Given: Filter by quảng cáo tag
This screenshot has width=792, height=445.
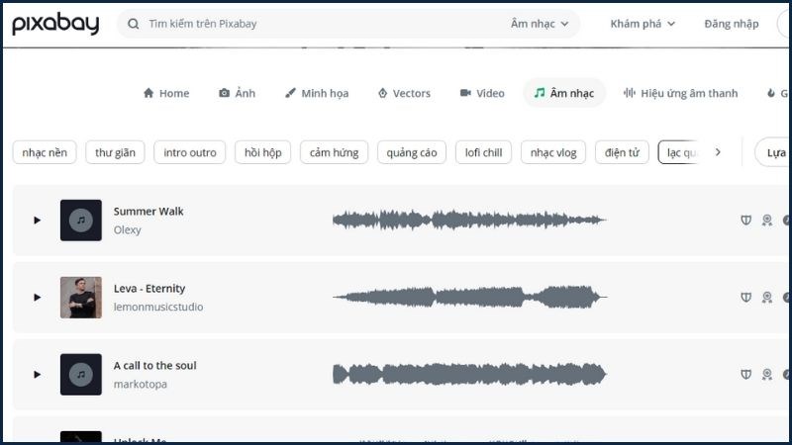Looking at the screenshot, I should 412,152.
